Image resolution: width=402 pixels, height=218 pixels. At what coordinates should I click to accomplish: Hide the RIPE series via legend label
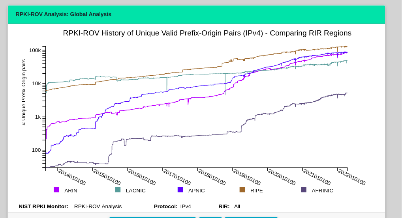256,191
